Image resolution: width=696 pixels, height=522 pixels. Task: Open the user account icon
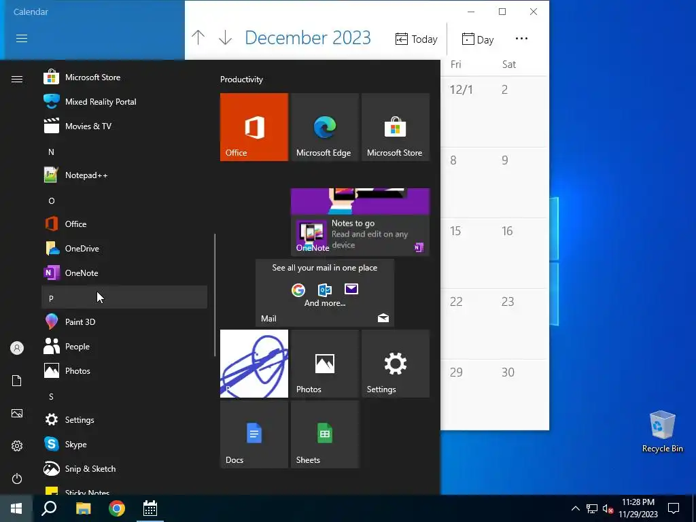tap(17, 348)
